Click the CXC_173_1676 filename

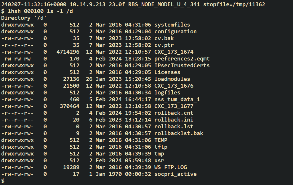click(x=174, y=86)
